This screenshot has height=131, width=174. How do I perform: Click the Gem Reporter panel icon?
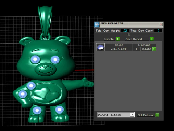(x=97, y=25)
